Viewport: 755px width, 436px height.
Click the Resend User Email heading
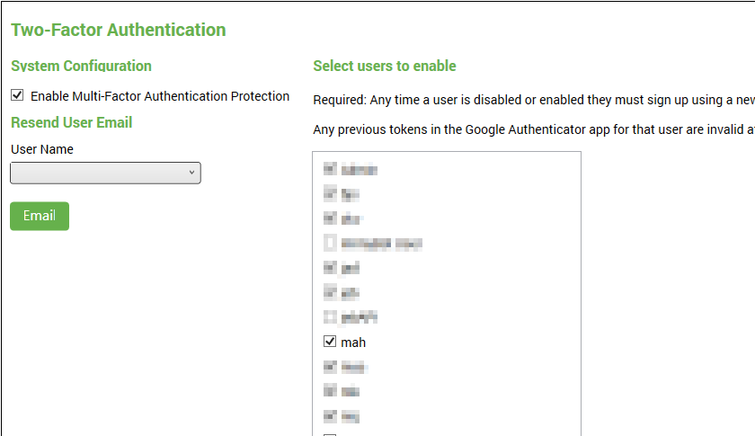(x=71, y=122)
